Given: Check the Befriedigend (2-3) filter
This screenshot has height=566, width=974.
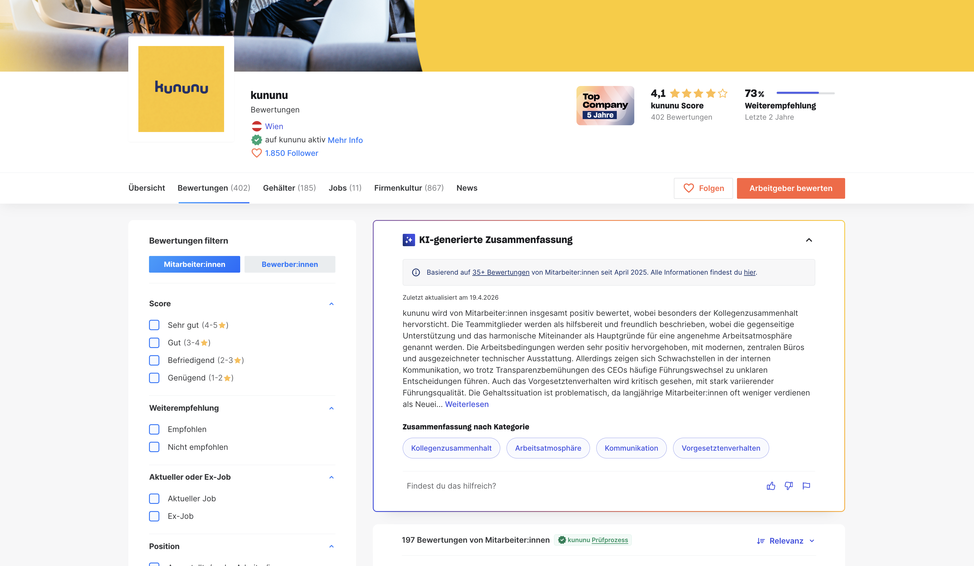Looking at the screenshot, I should point(154,360).
